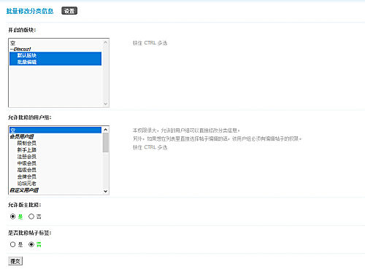Image resolution: width=365 pixels, height=269 pixels.
Task: Select 限制会员 user group
Action: point(55,143)
